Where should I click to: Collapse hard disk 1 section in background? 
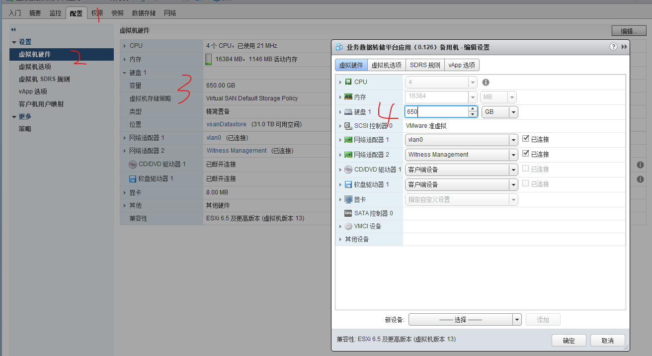[x=125, y=73]
